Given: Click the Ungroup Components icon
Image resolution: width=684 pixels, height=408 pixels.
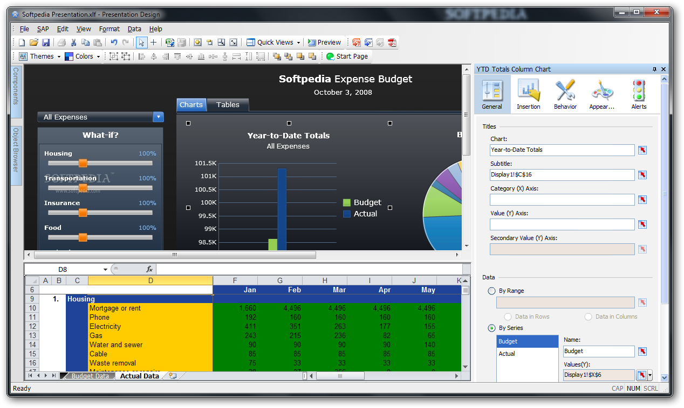Looking at the screenshot, I should 126,57.
